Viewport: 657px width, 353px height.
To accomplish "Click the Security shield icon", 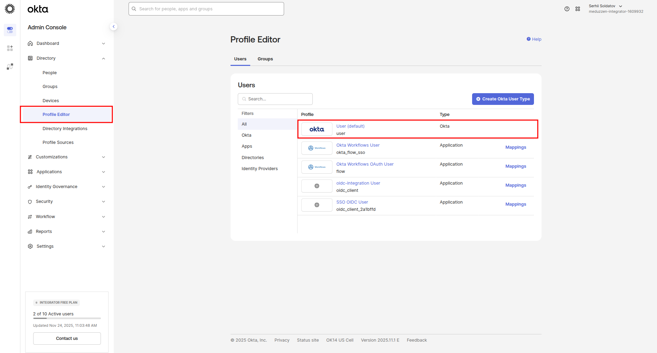I will click(30, 202).
